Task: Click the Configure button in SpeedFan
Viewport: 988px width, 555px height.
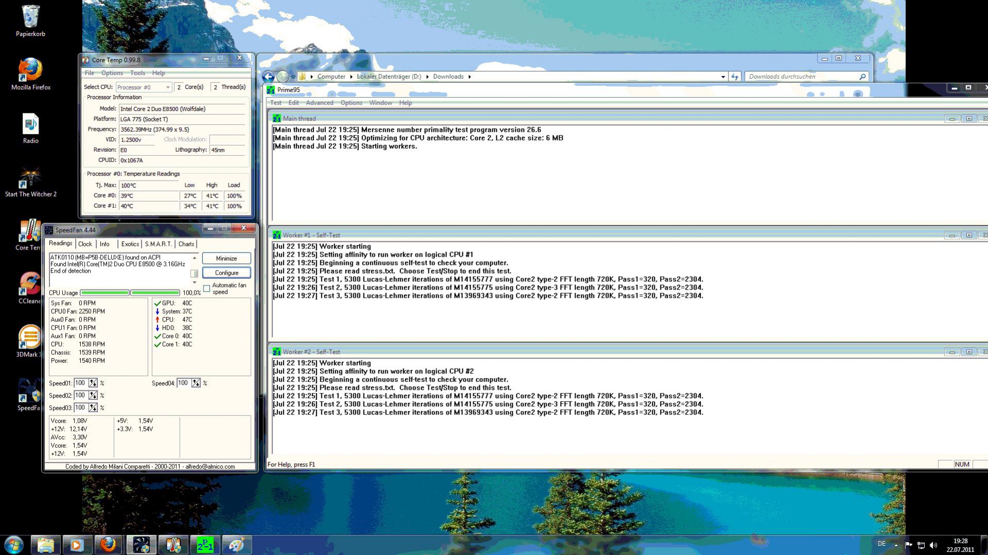Action: coord(227,273)
